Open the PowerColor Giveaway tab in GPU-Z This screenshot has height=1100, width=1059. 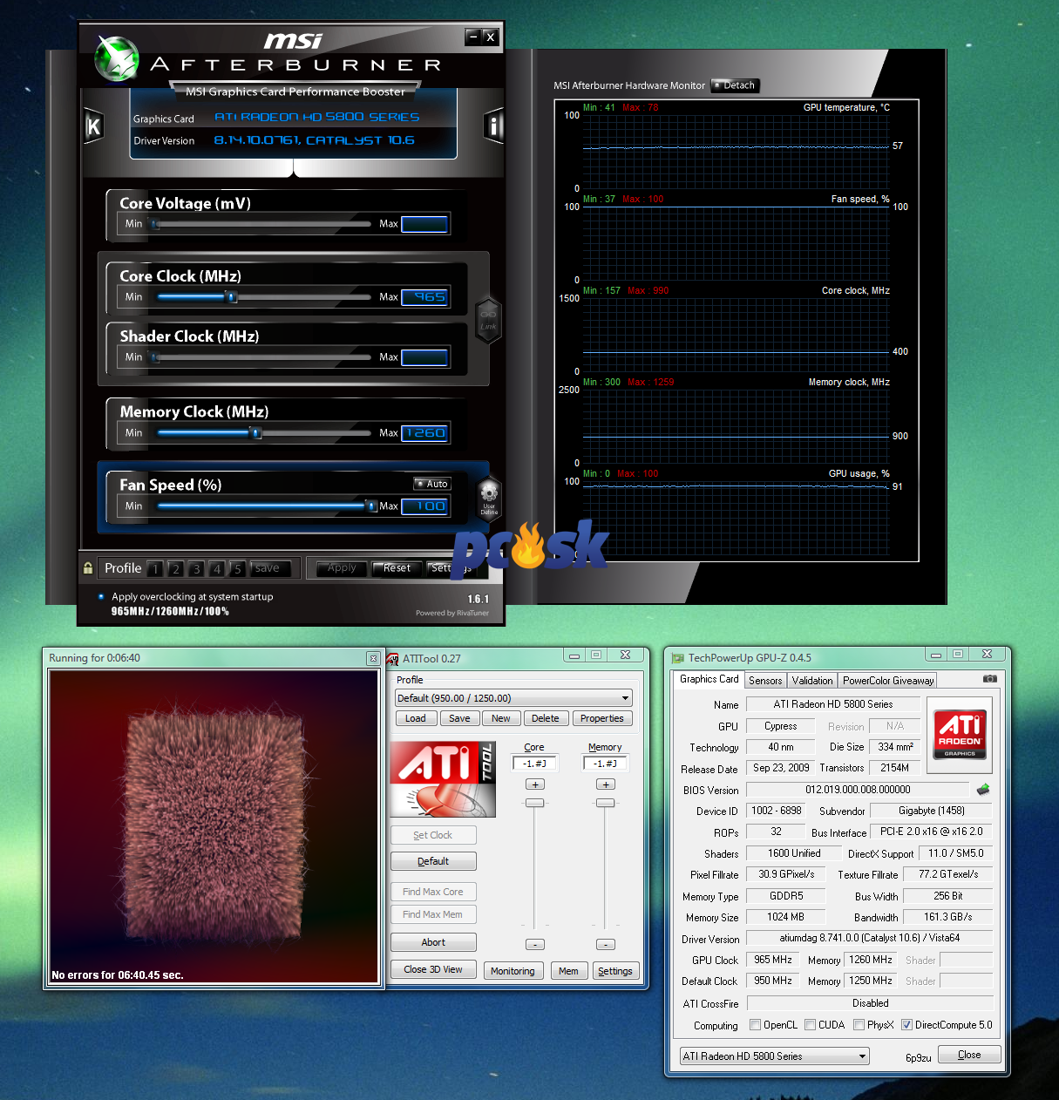888,681
